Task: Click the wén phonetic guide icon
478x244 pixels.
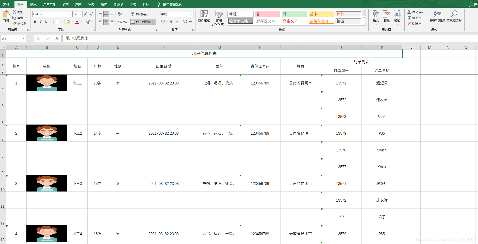Action: [88, 22]
